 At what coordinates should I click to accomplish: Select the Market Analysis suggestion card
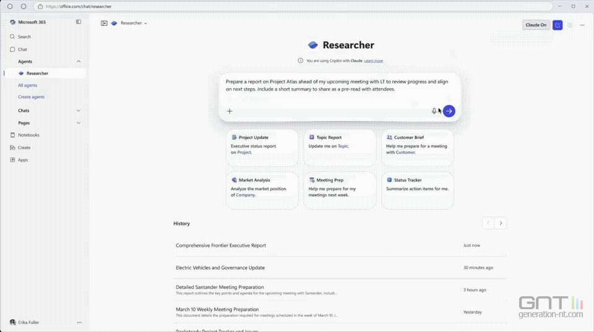262,191
